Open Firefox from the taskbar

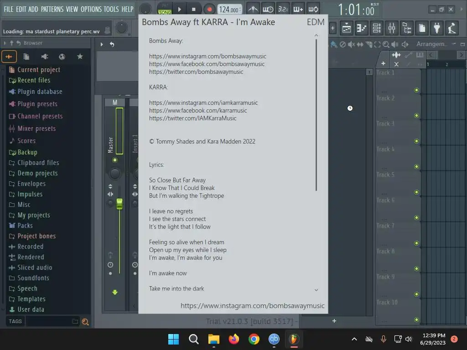click(234, 339)
